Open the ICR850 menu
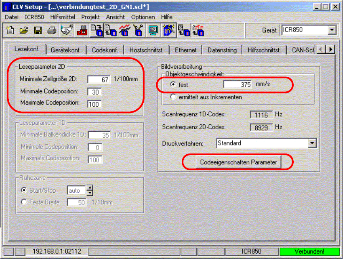 click(x=34, y=17)
